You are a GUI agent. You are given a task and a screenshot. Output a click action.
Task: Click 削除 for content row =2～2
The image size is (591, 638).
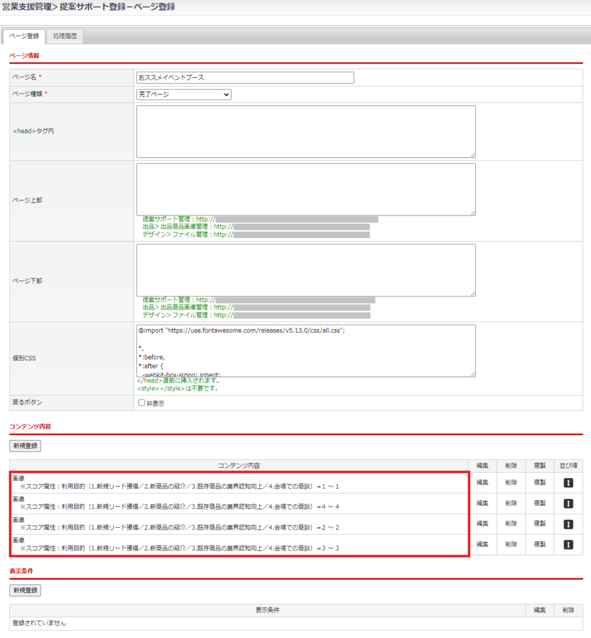pyautogui.click(x=511, y=523)
